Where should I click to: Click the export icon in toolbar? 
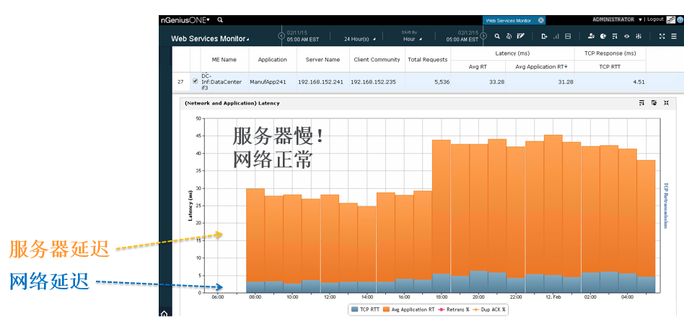pos(544,37)
